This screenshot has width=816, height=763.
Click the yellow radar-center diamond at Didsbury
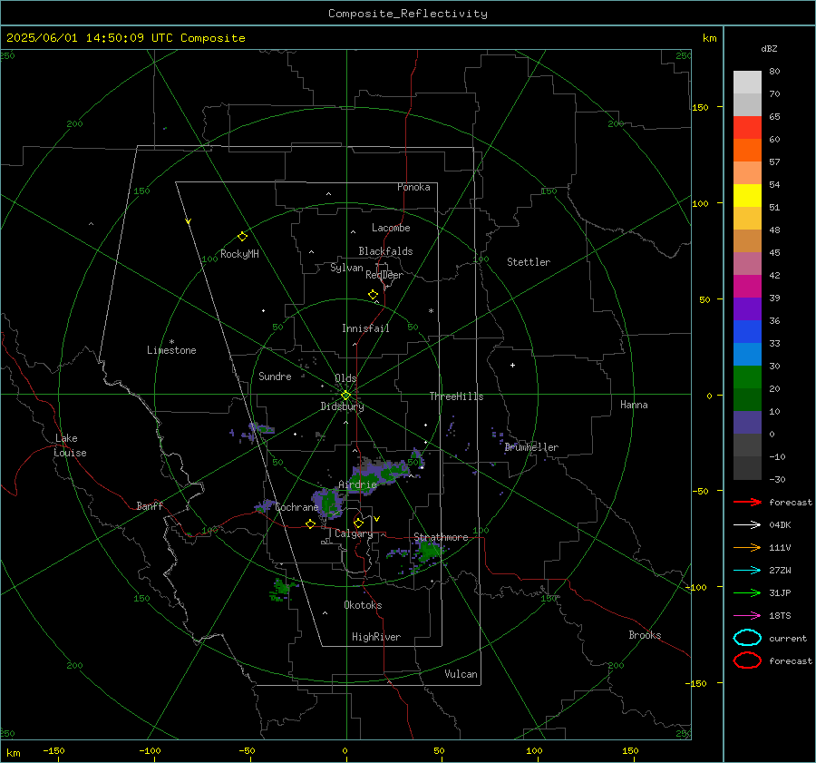point(345,396)
